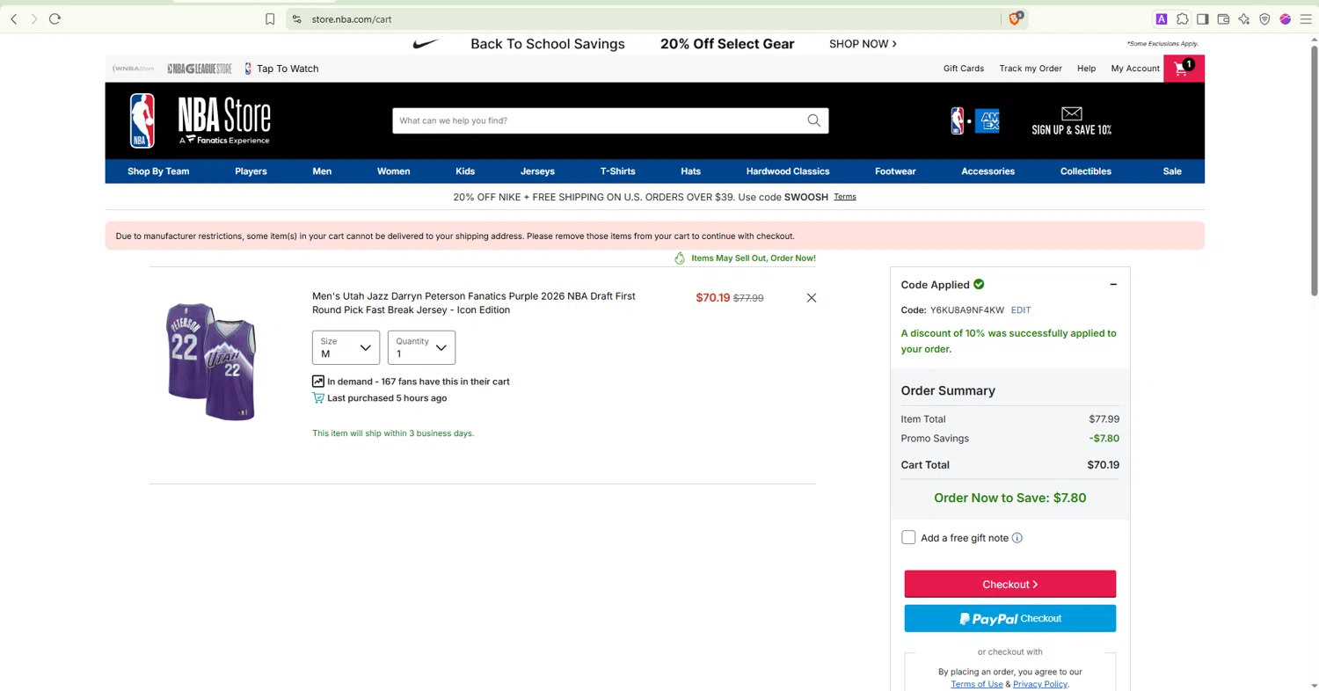Open the NBA G League Store logo
The image size is (1319, 691).
(x=200, y=69)
